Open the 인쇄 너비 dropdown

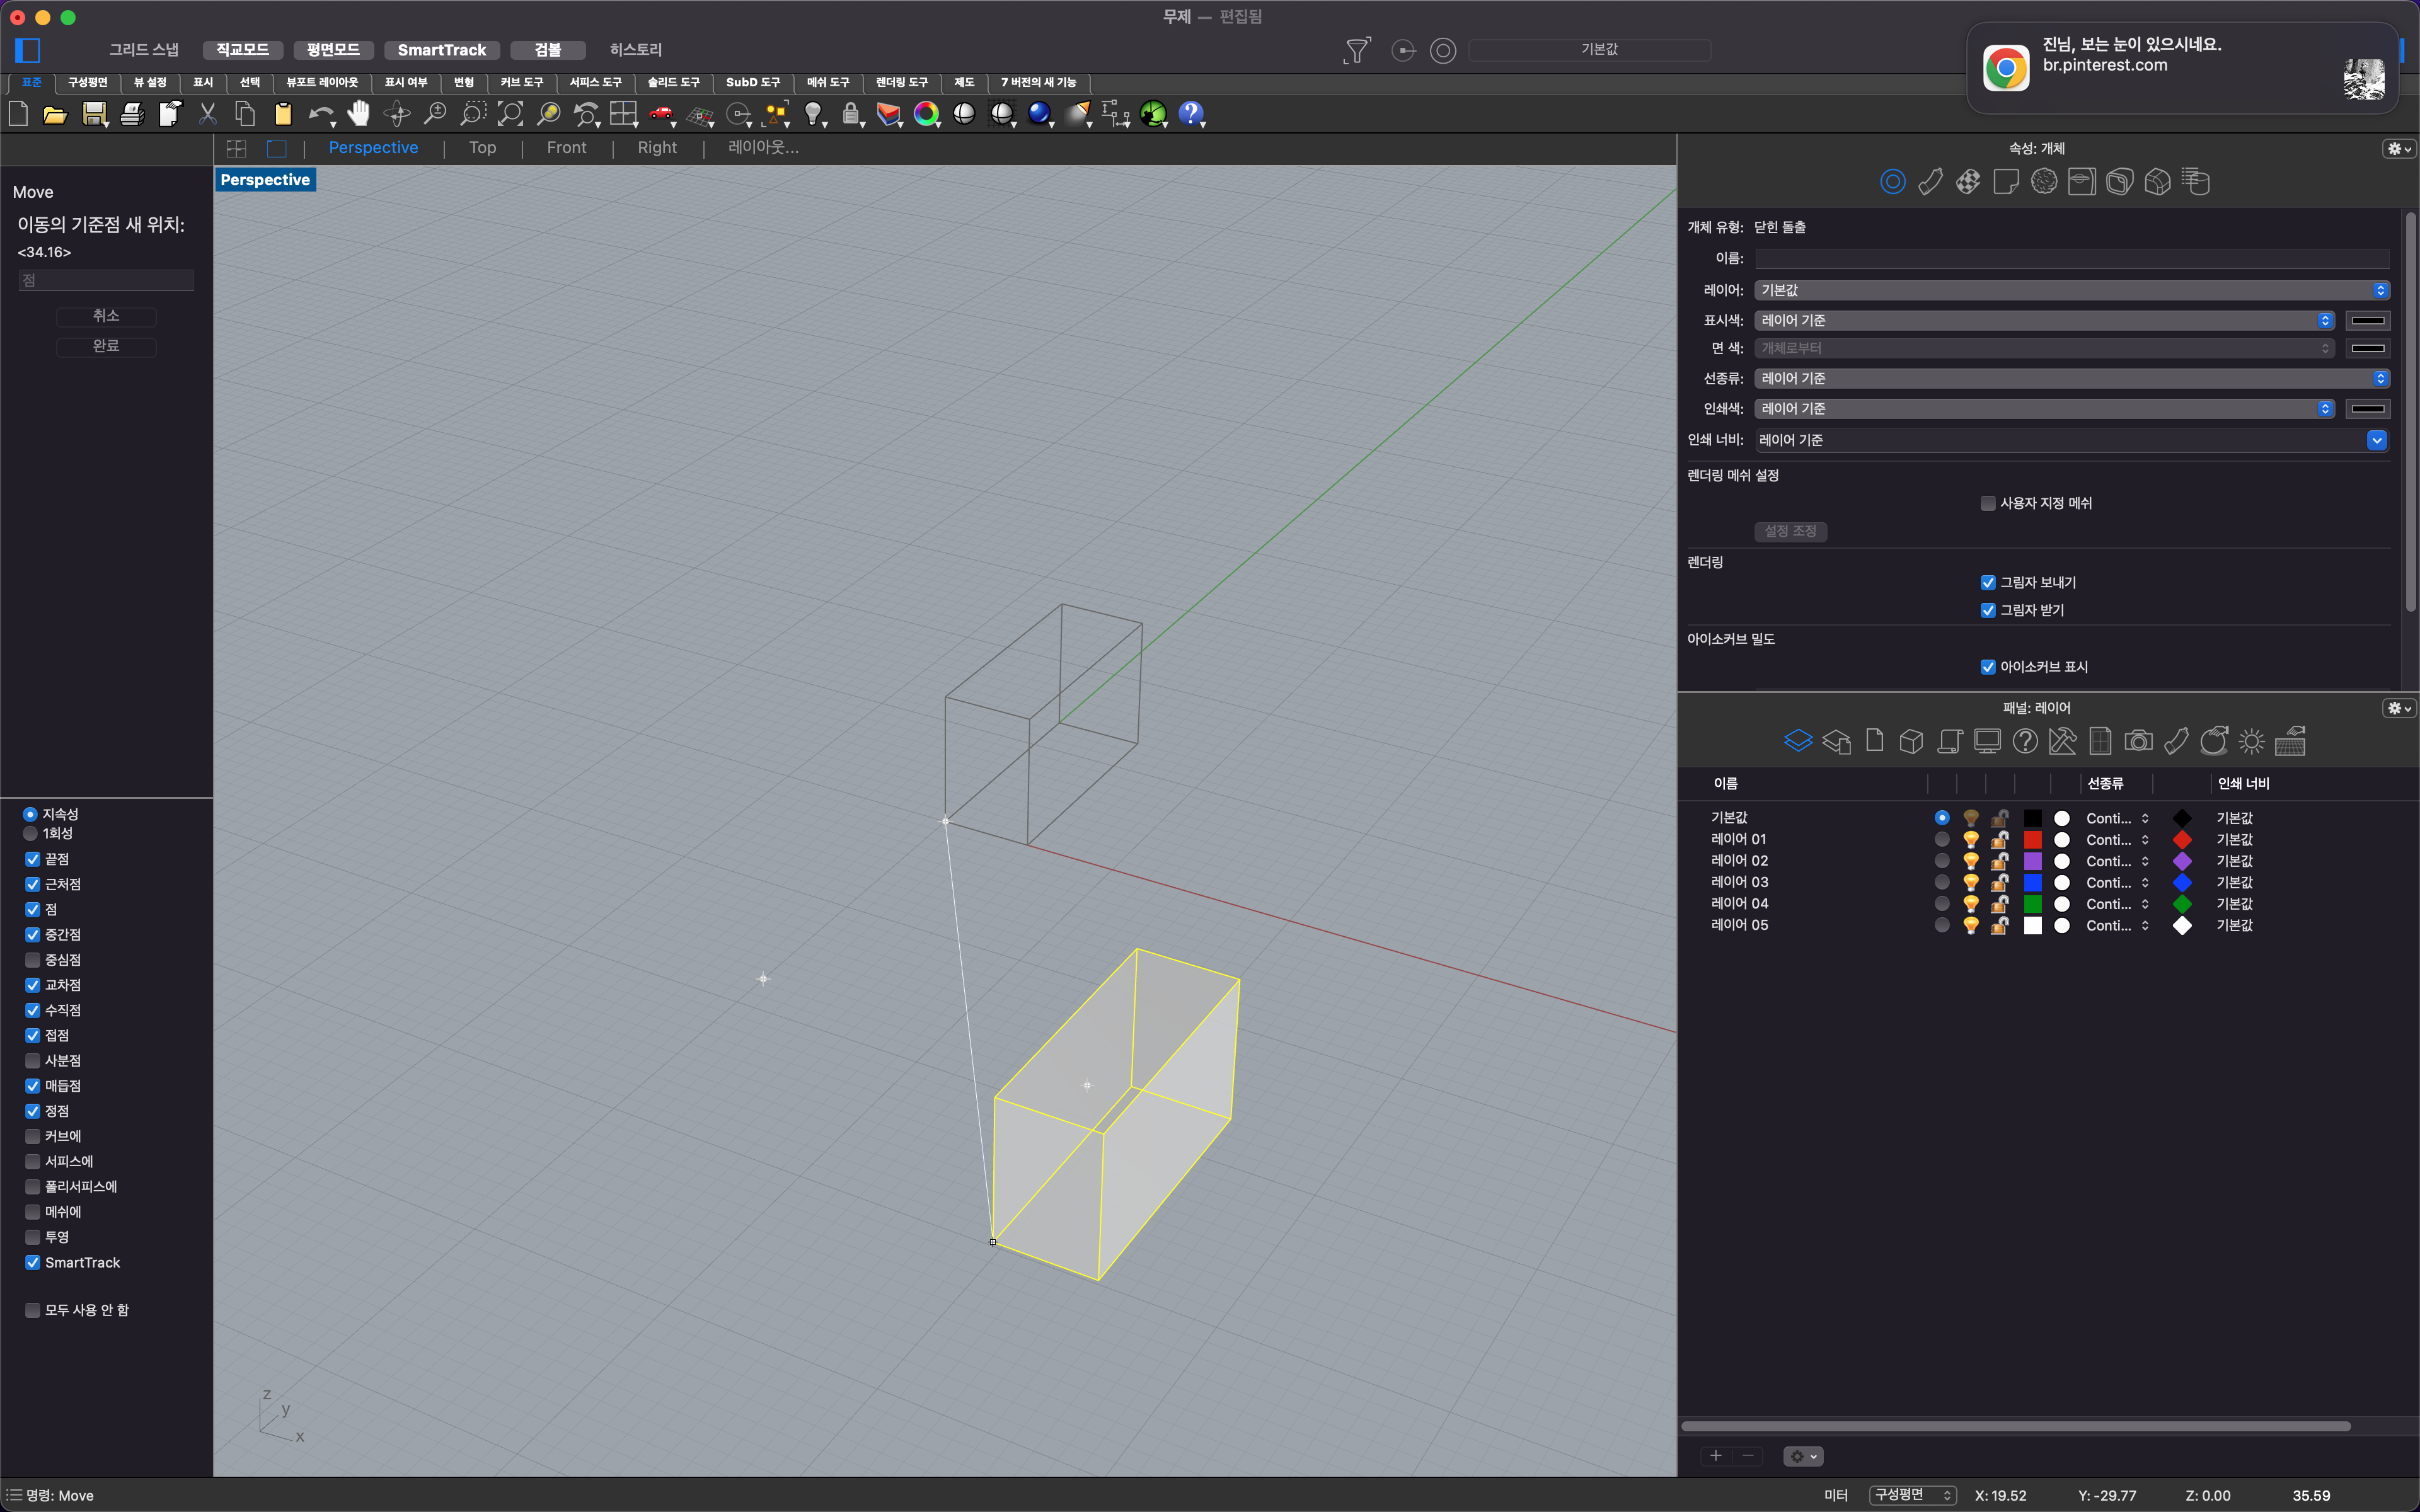(2072, 440)
